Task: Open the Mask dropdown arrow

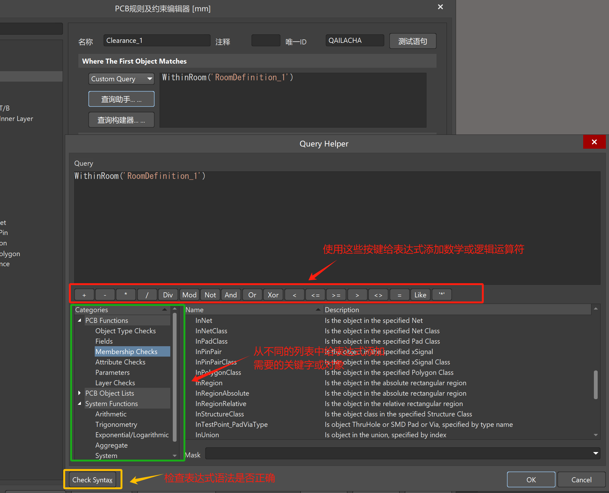Action: click(x=595, y=454)
